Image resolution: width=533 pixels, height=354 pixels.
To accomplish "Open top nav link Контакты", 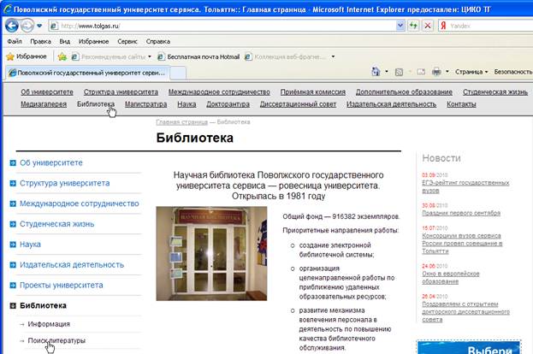I will [461, 104].
